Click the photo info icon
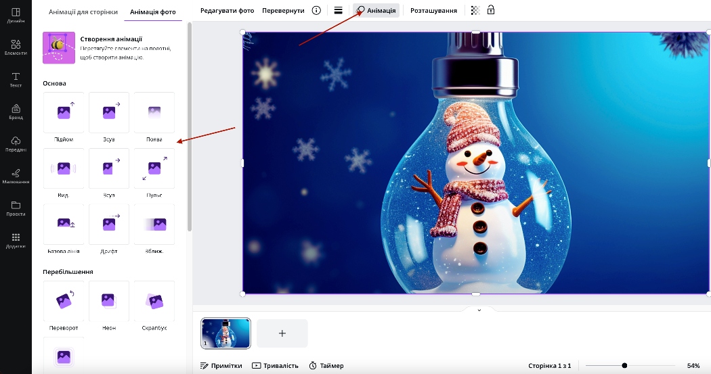711x374 pixels. (x=316, y=10)
